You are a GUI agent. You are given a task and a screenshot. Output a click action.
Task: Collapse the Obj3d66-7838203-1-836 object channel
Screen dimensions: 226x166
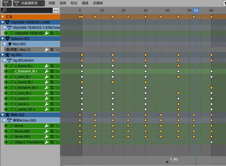[x=3, y=22]
